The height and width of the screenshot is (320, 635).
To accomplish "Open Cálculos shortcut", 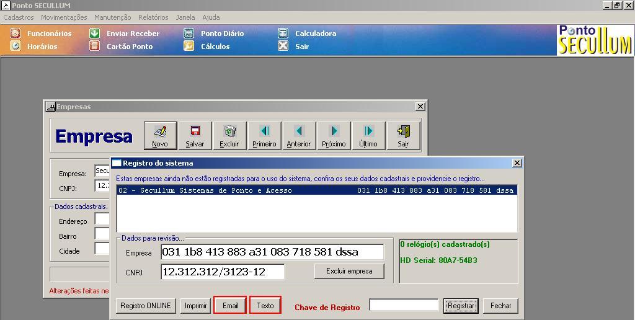I will point(206,46).
